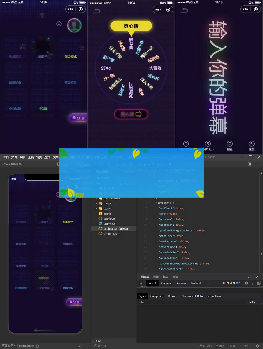Click the Filter styles input field

(190, 302)
